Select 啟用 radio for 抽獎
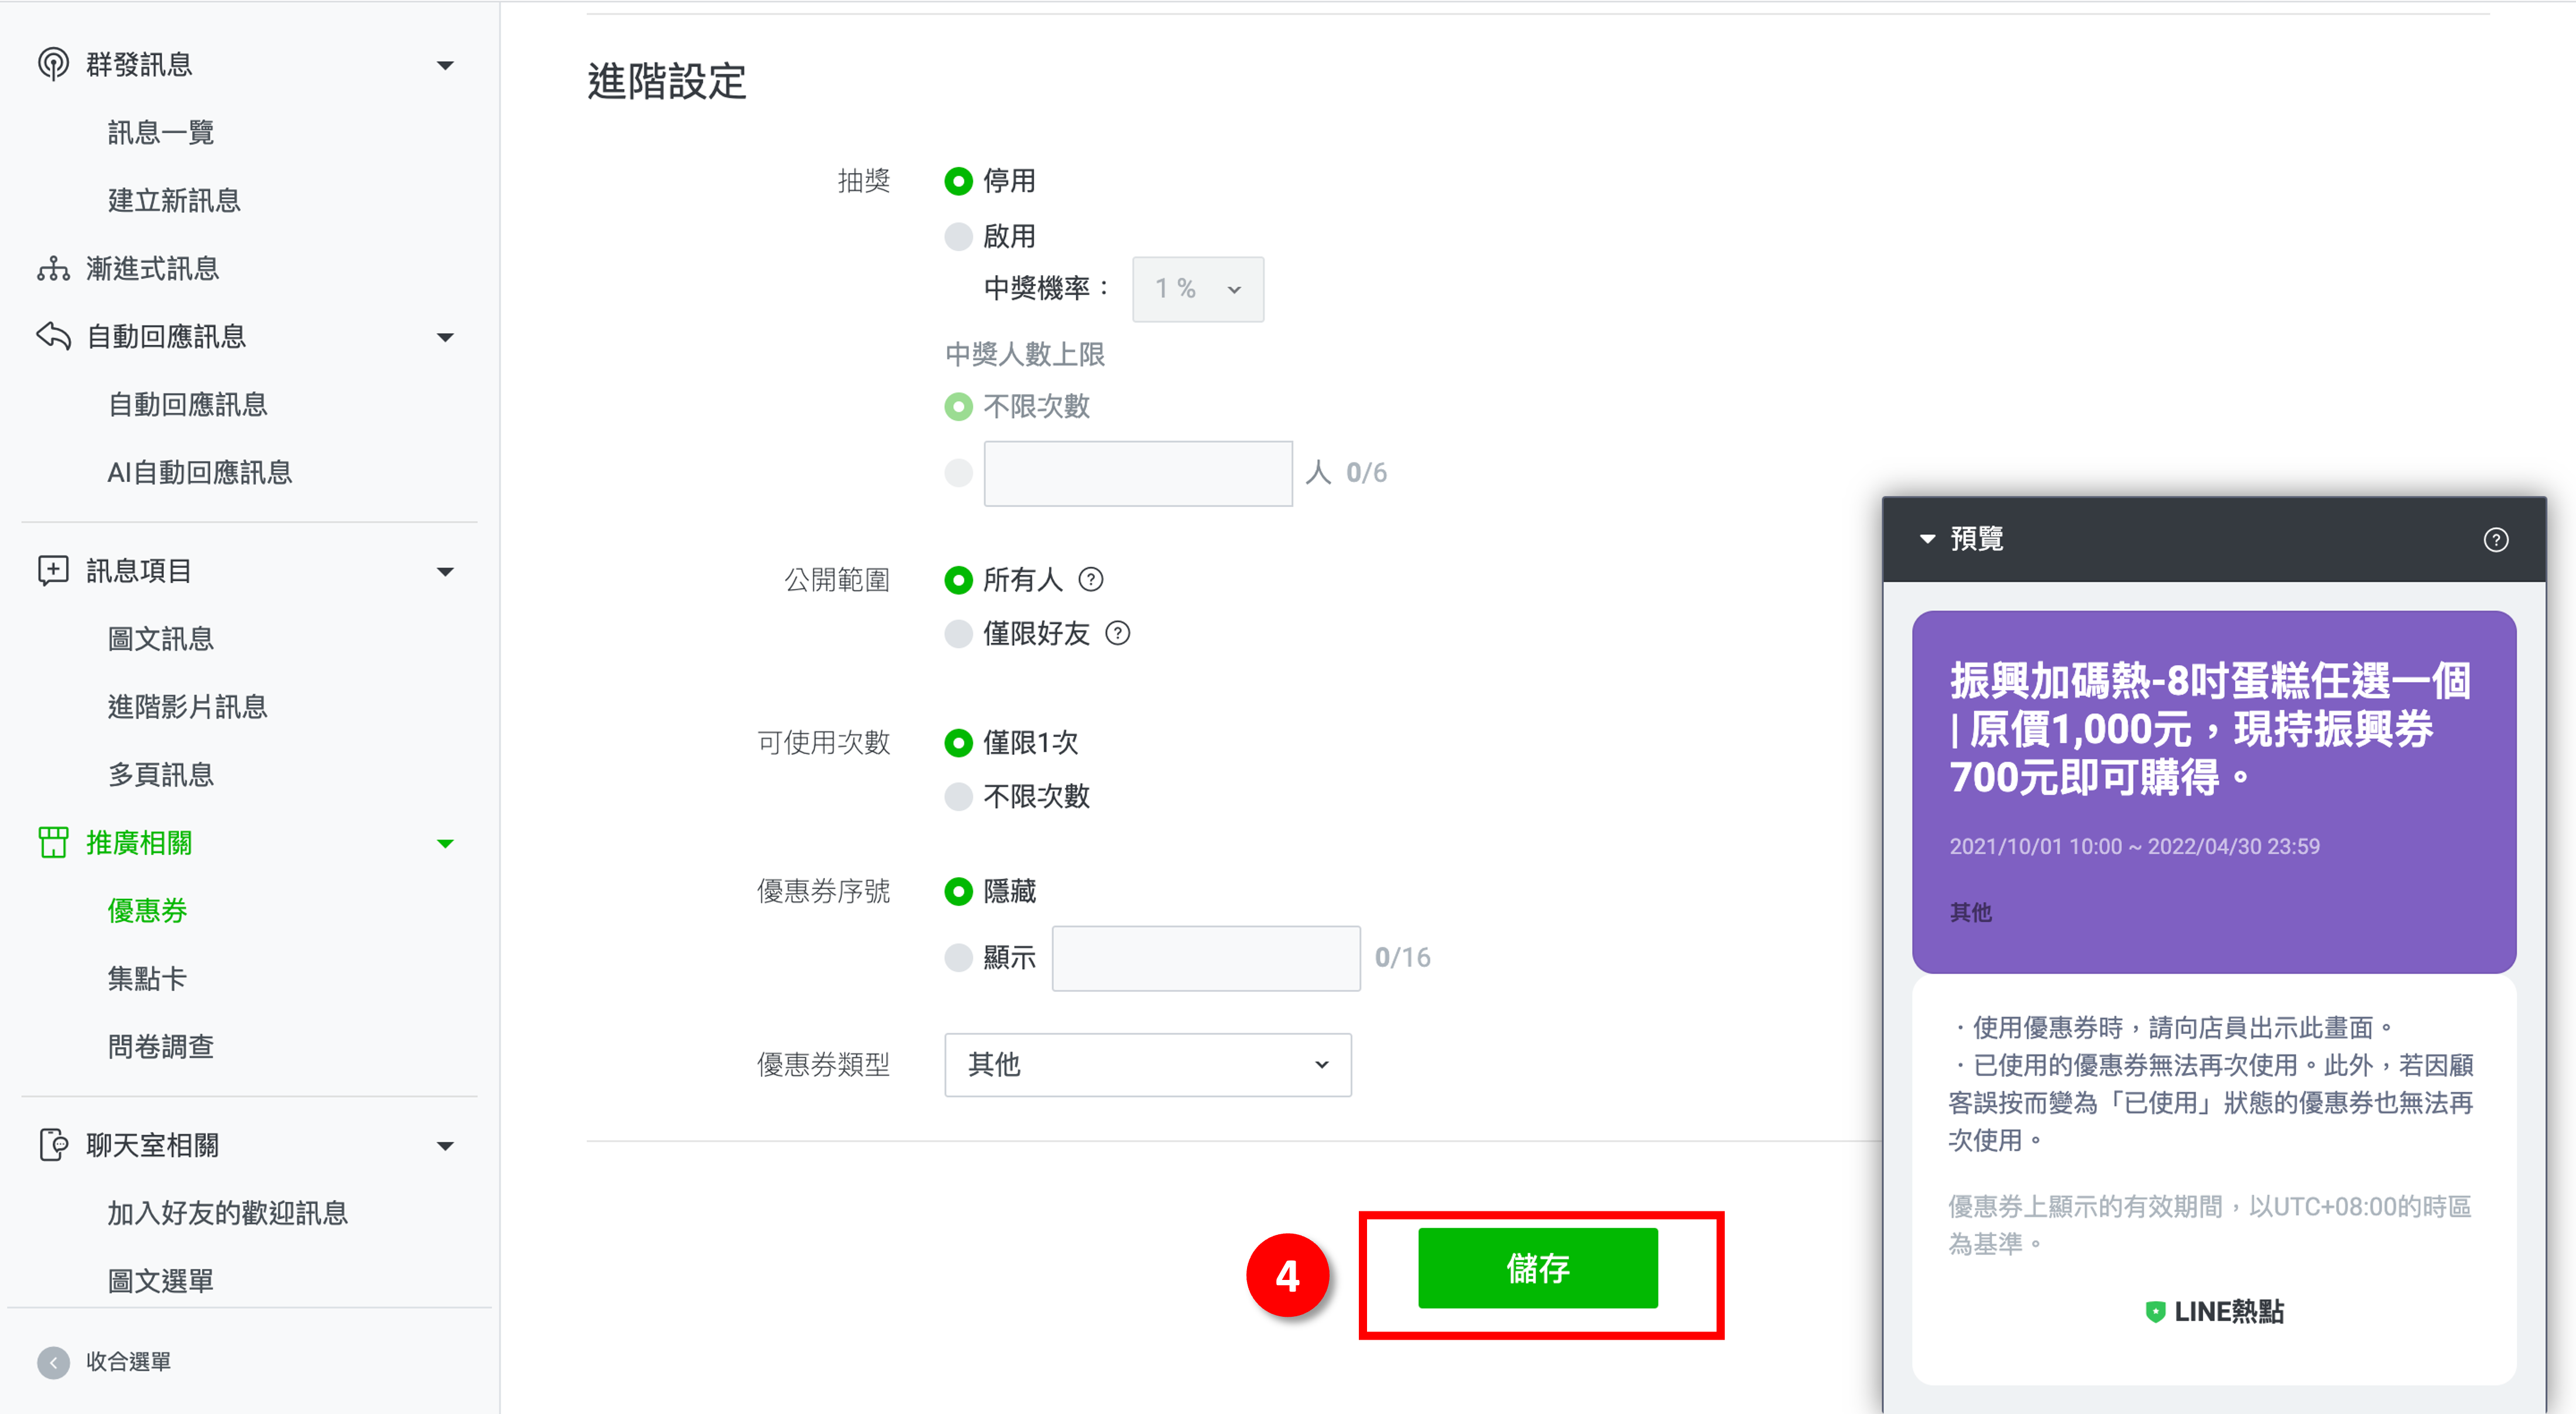The height and width of the screenshot is (1414, 2576). click(x=958, y=236)
